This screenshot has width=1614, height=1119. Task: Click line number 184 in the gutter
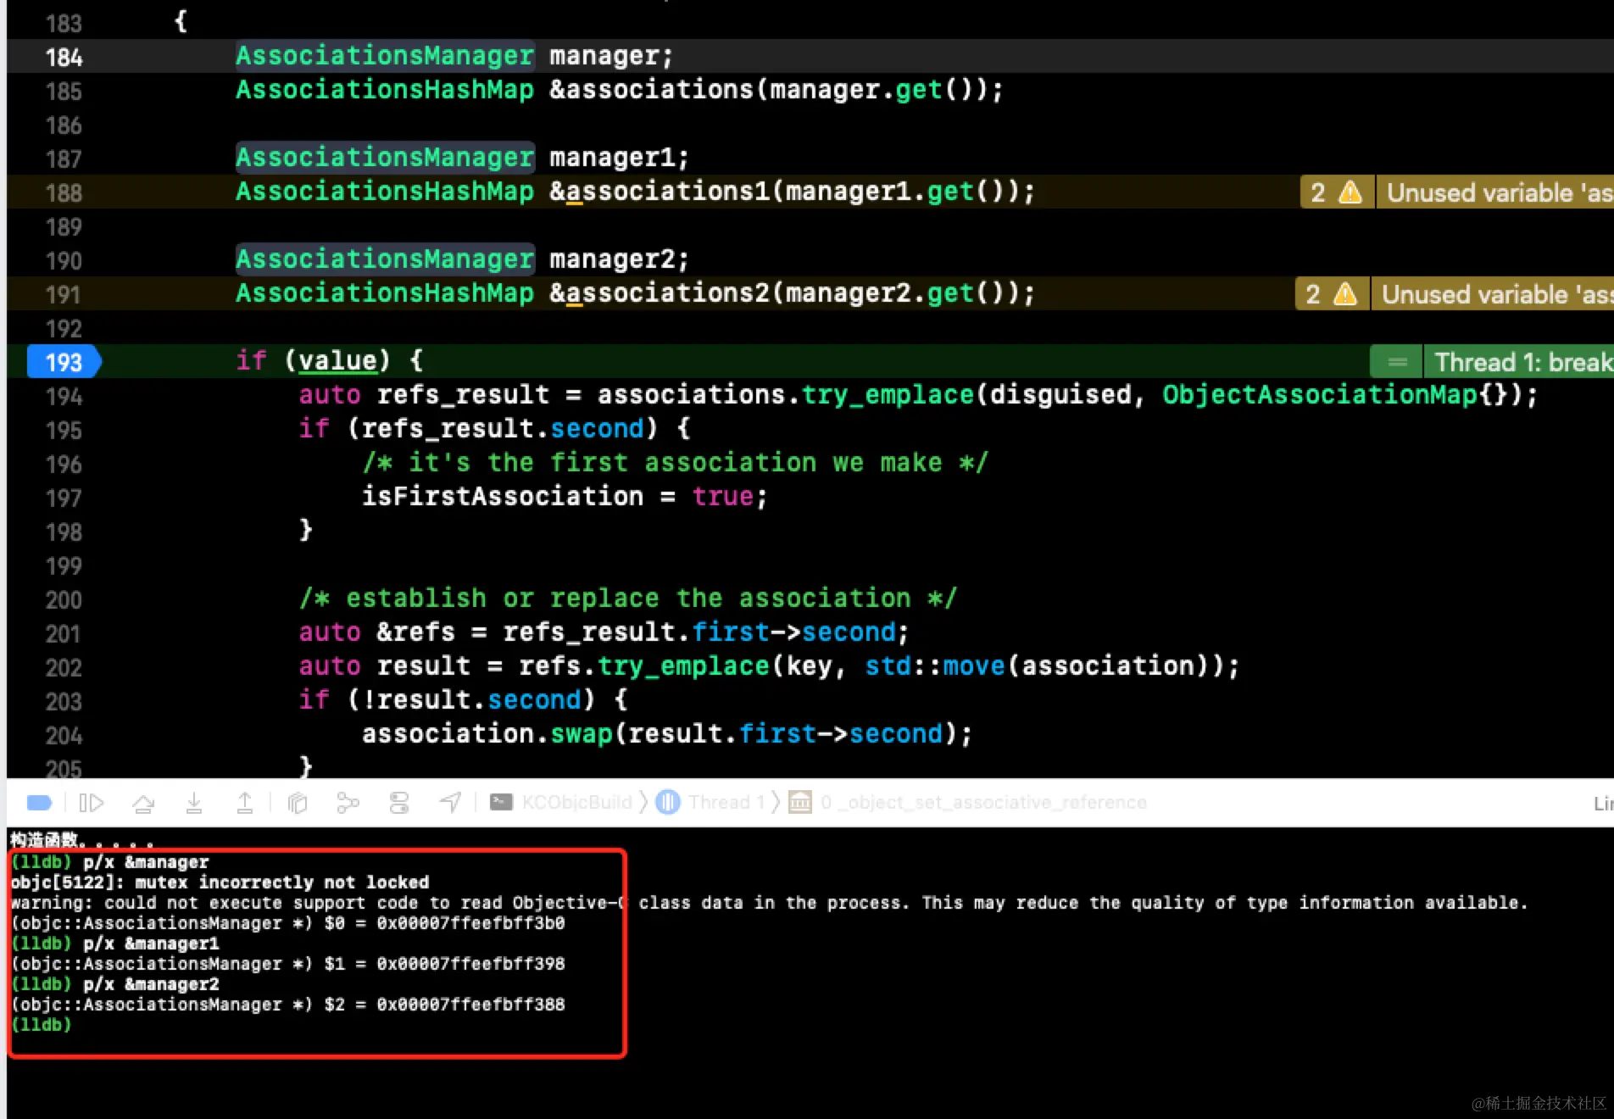coord(64,57)
